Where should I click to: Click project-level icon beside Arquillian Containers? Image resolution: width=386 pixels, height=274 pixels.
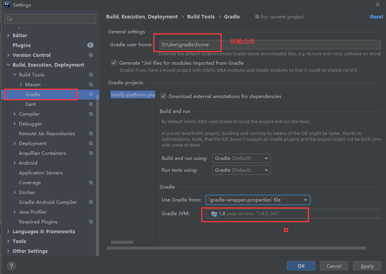[x=91, y=153]
